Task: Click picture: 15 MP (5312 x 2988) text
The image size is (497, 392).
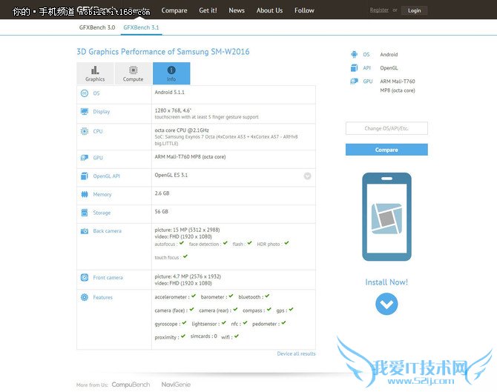Action: 188,230
